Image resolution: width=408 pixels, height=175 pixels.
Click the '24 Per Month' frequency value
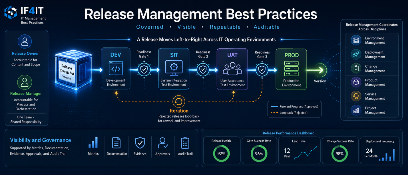pyautogui.click(x=371, y=153)
